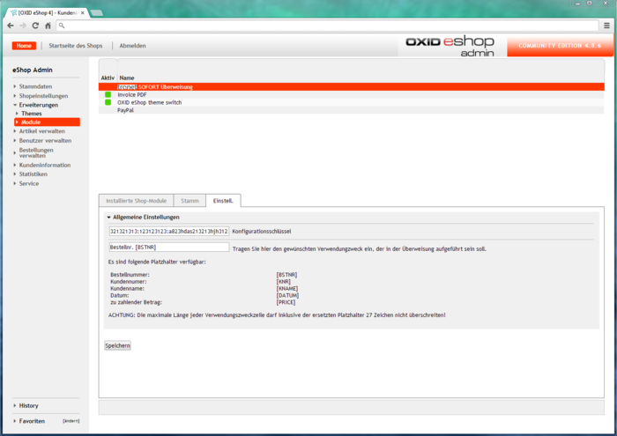Expand Artikel verwalten in the sidebar
The image size is (617, 436).
pos(41,131)
